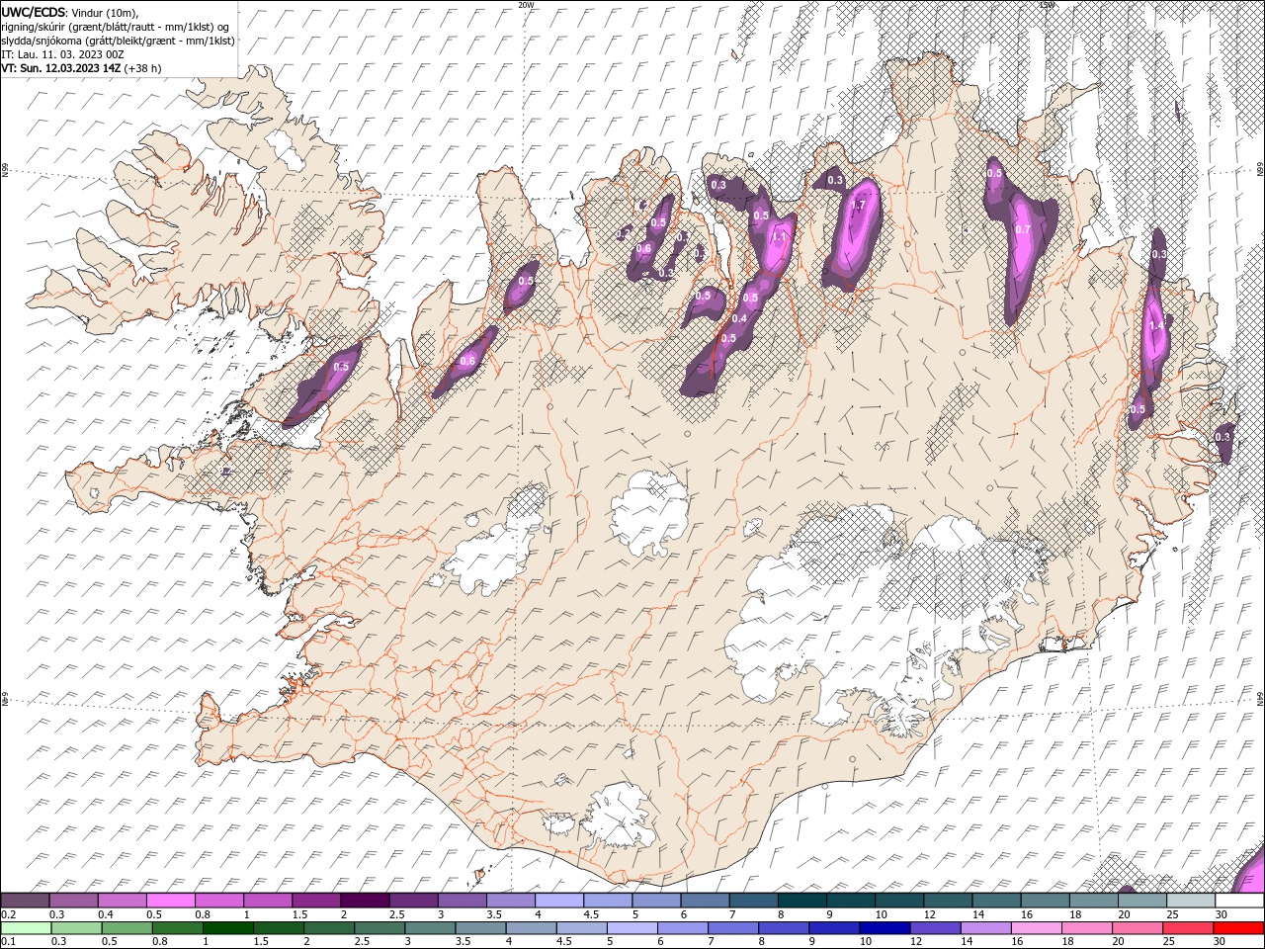The image size is (1265, 949).
Task: Pick the dark teal 8 swatch in snow legend
Action: pos(801,901)
